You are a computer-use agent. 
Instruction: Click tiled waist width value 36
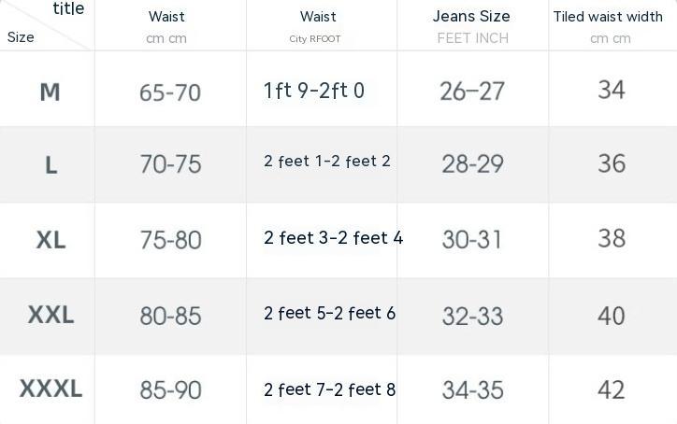[612, 163]
